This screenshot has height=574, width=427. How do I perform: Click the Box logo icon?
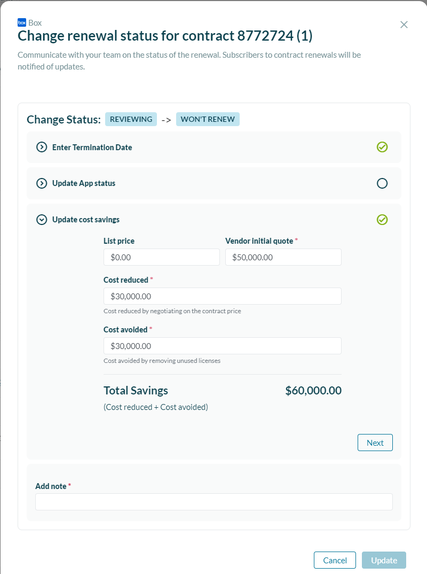click(x=22, y=22)
